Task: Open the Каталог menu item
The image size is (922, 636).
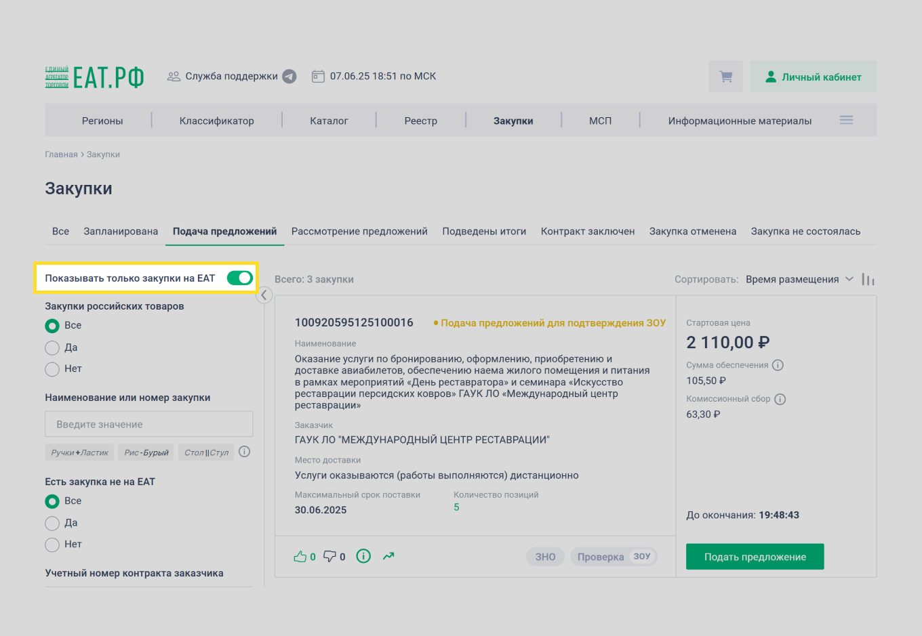Action: [x=329, y=120]
